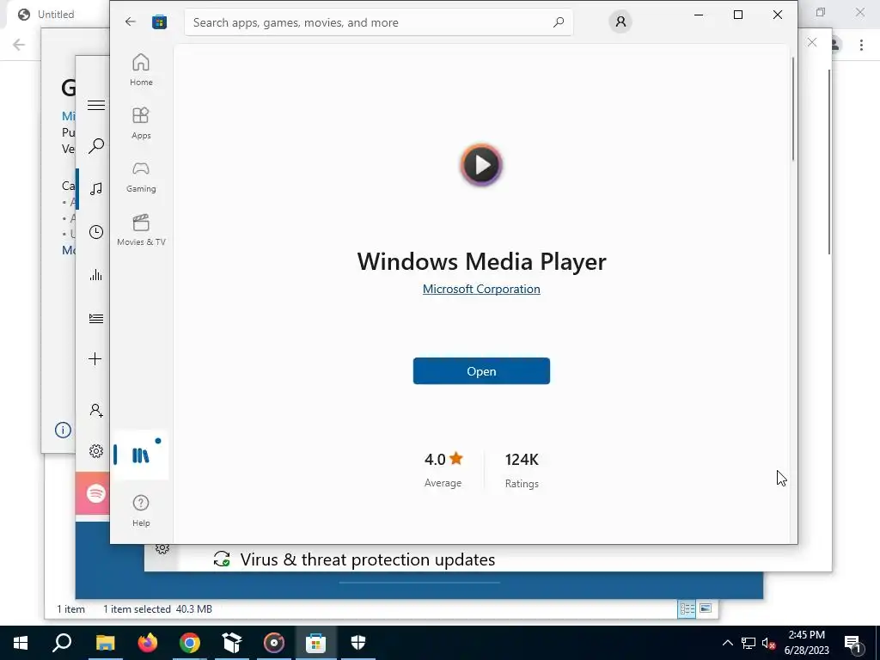Click settings gear in Windows Security window
Screen dimensions: 880x660
click(162, 549)
